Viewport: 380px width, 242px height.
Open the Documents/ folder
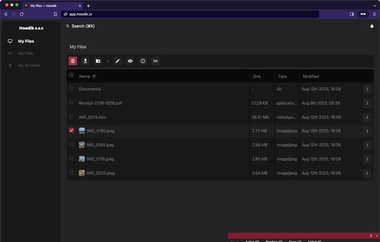90,89
